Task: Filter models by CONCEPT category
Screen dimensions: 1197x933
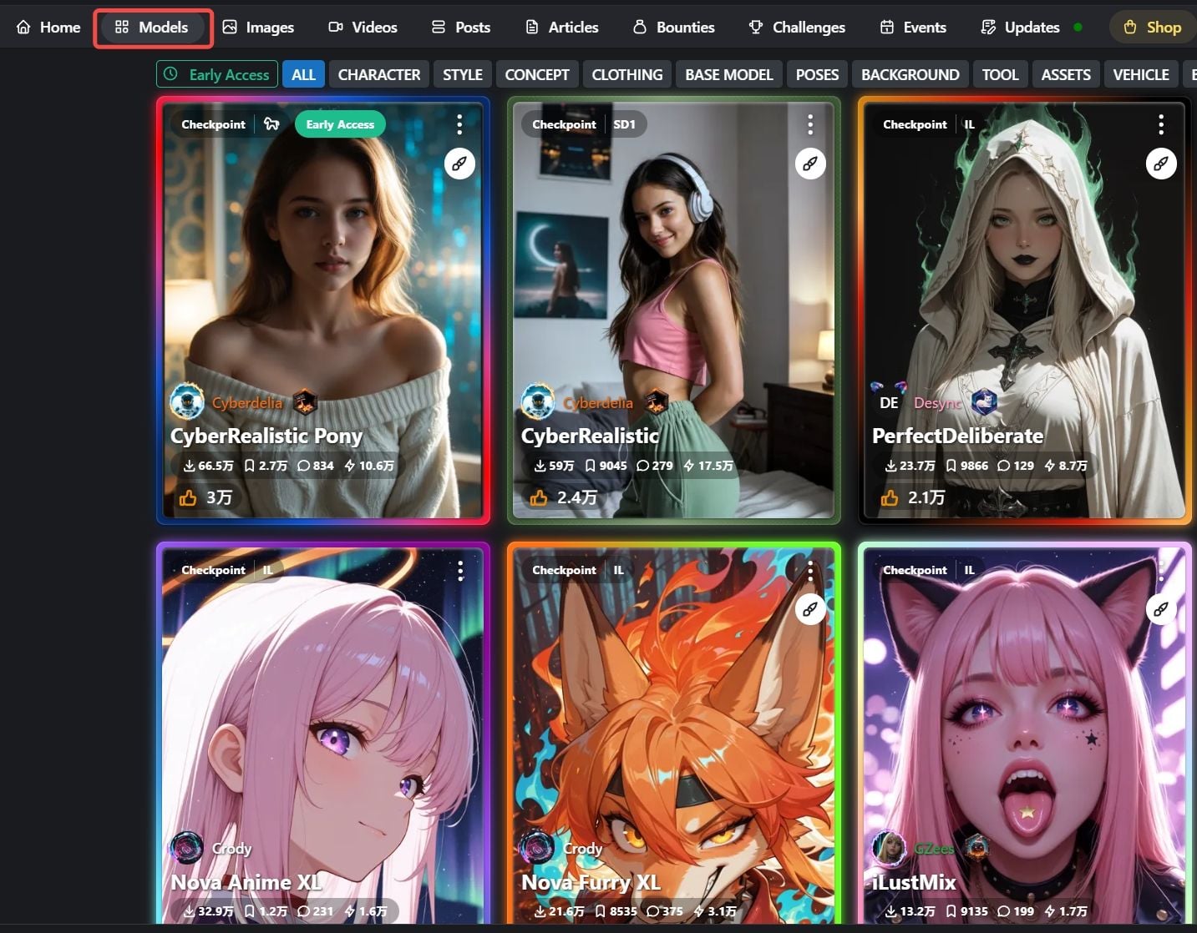Action: coord(537,74)
